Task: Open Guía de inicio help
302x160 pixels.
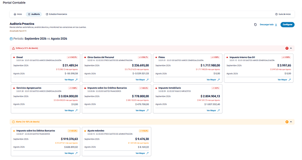Action: click(283, 14)
